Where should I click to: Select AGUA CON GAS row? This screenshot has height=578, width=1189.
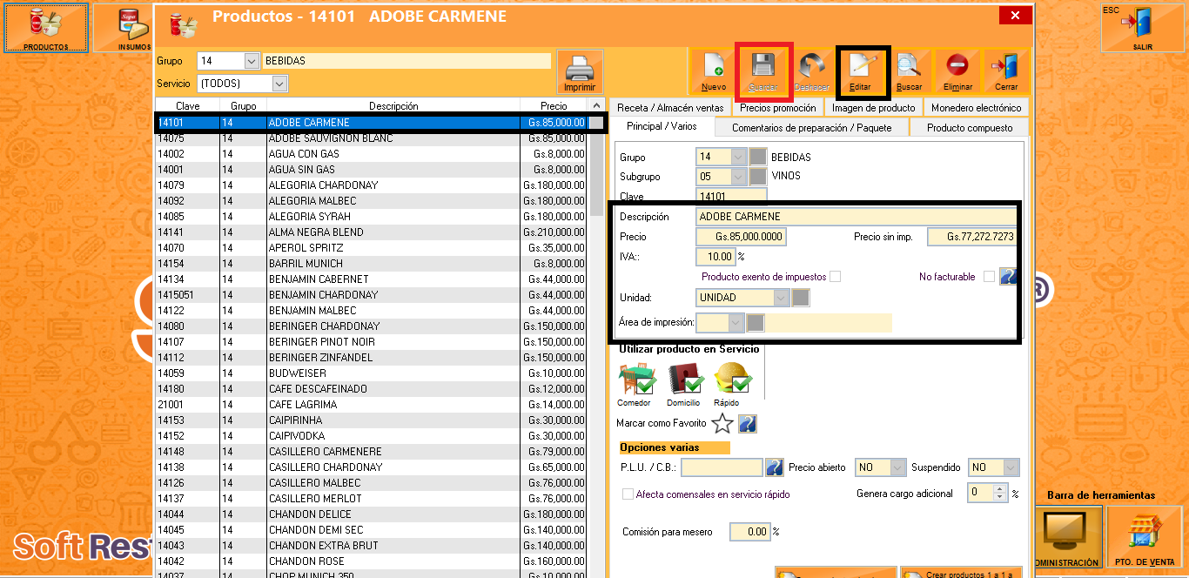(372, 154)
